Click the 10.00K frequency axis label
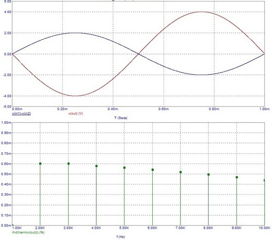272x240 pixels. [x=264, y=228]
